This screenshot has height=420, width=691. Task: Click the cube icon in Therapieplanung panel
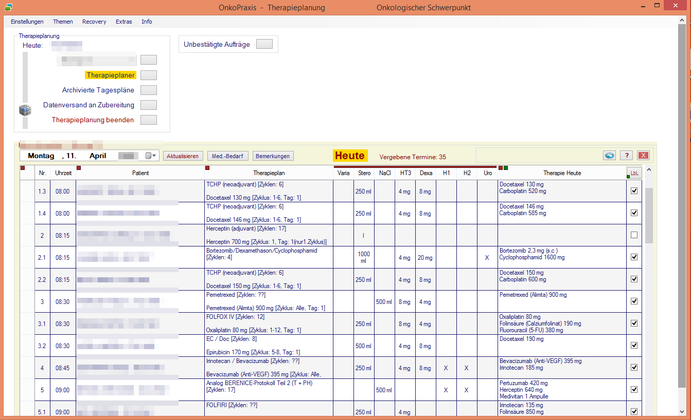tap(25, 110)
